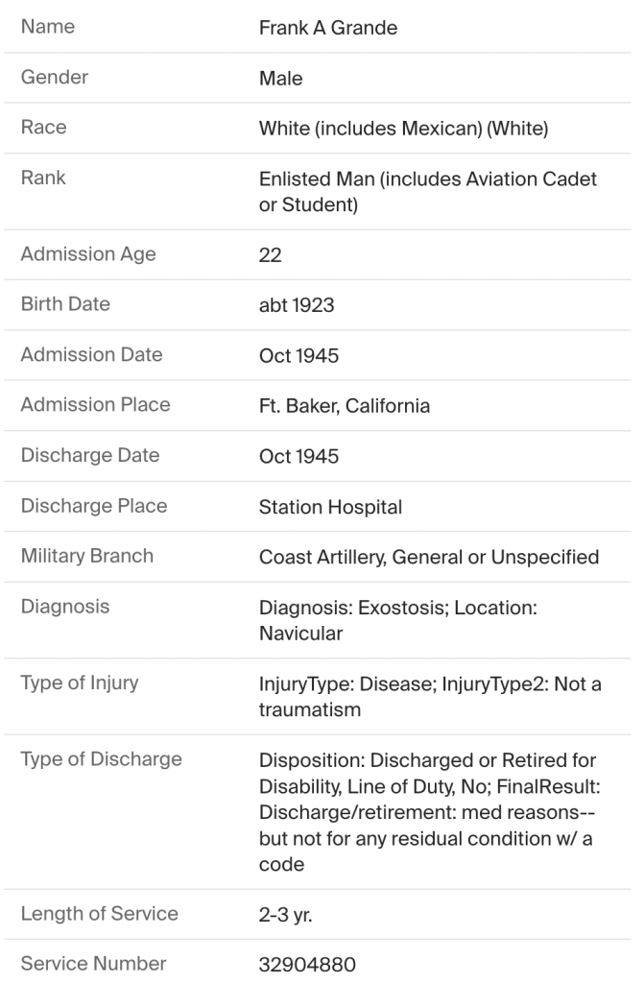Select the Length of Service value 2-3 yr.

coord(287,914)
